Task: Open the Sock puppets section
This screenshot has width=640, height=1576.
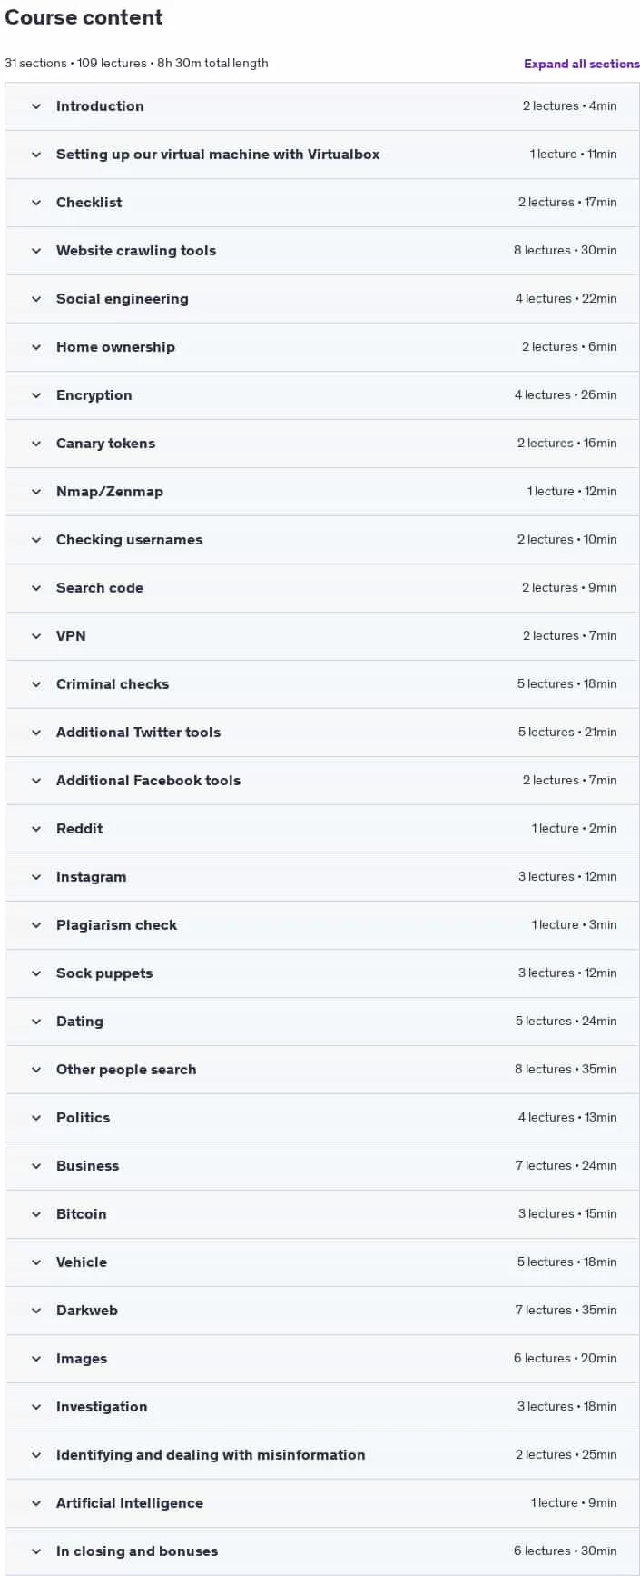Action: (x=322, y=973)
